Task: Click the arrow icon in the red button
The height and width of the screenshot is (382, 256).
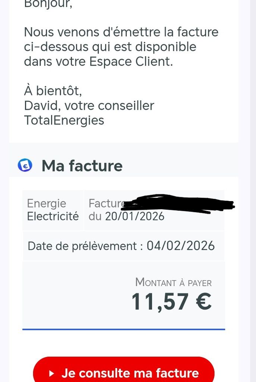Action: point(52,373)
